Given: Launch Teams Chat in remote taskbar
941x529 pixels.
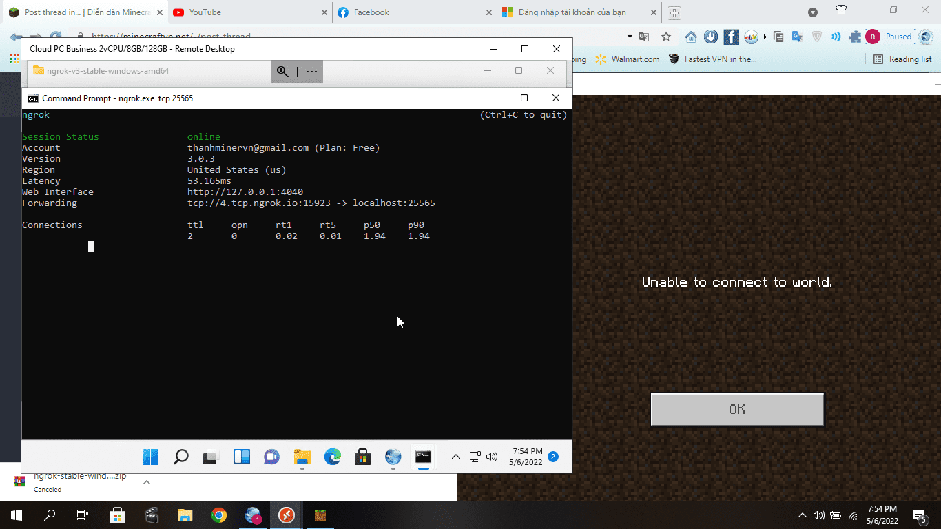Looking at the screenshot, I should pos(272,457).
